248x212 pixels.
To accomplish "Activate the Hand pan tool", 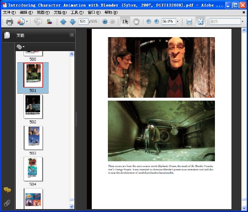I will tap(136, 21).
